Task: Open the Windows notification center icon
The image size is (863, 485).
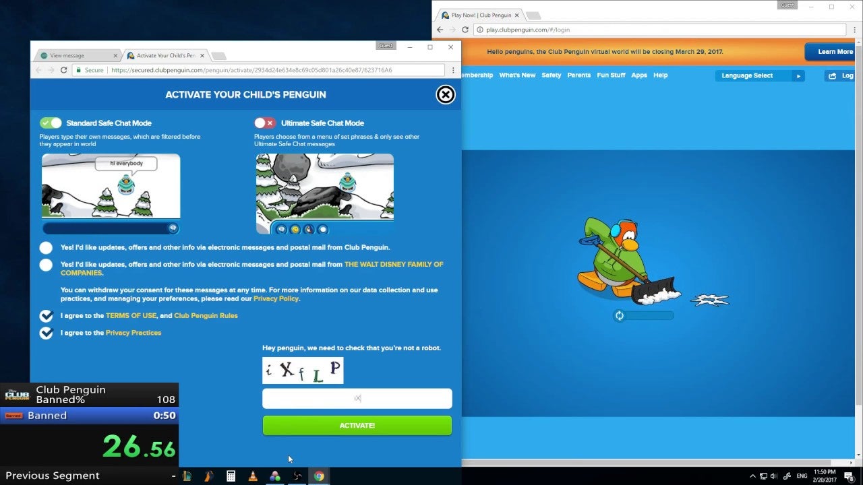Action: point(849,476)
